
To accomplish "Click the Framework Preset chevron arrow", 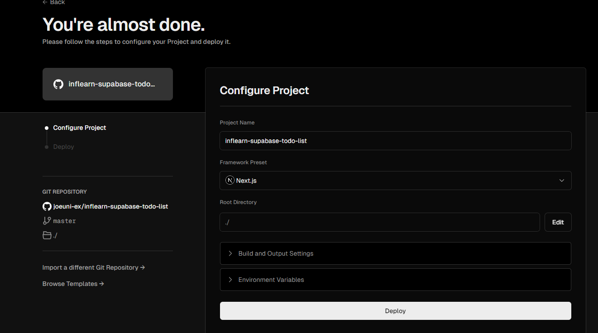I will point(562,181).
